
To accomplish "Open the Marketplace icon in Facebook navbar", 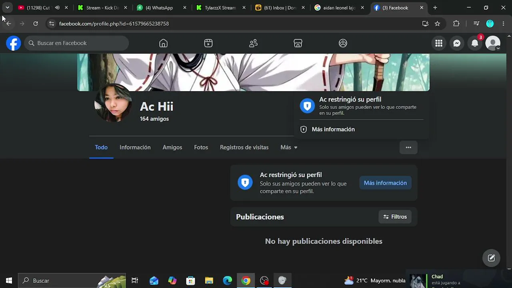I will [298, 43].
